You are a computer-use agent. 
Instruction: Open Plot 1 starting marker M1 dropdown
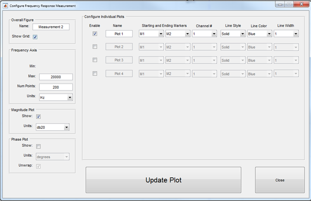tap(151, 34)
